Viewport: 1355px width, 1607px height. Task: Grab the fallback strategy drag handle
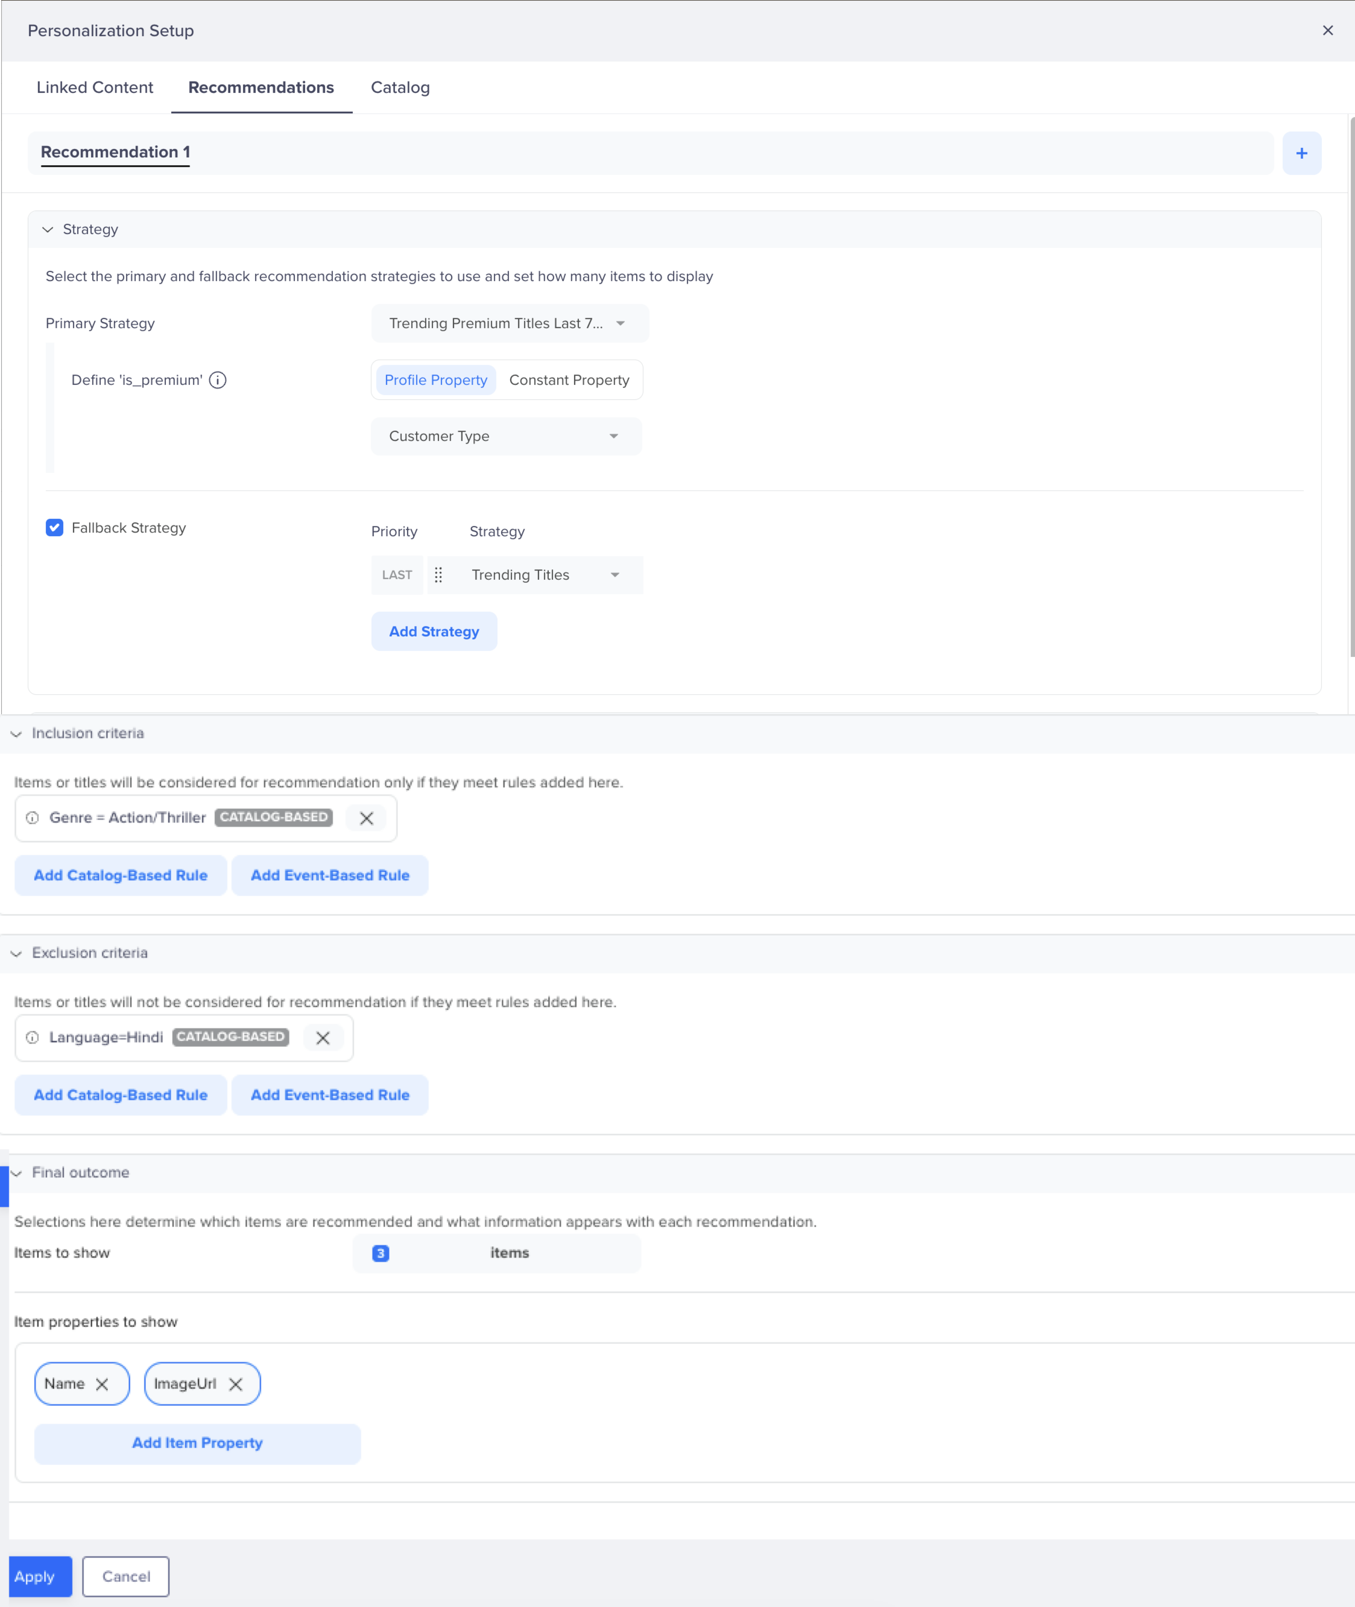click(439, 575)
